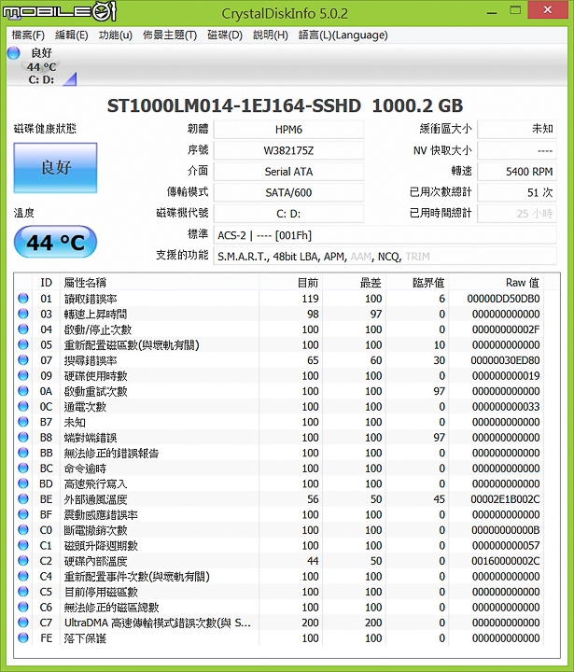Click status icon for attribute C7 UltraDMA row
The height and width of the screenshot is (672, 574).
click(23, 623)
